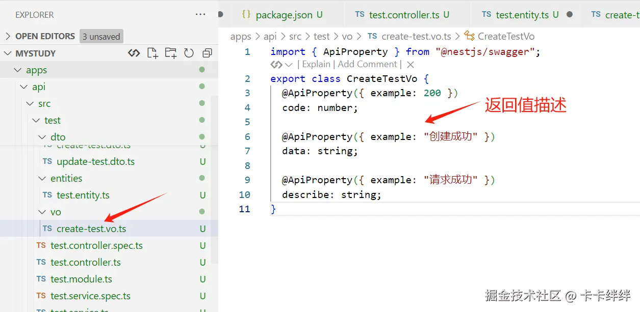Click the CreateTestVo breadcrumb symbol

506,36
